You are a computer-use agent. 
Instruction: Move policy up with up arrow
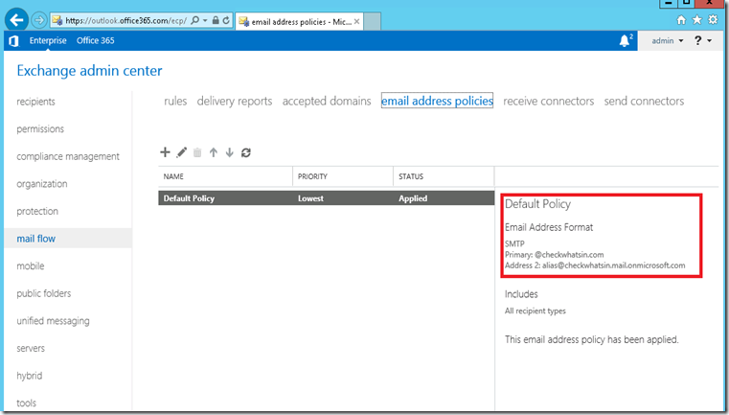pyautogui.click(x=214, y=152)
